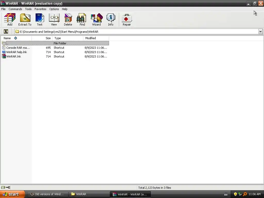Click the 695 size value
Screen dimensions: 264x198
tap(48, 48)
